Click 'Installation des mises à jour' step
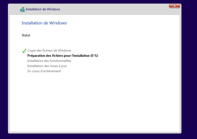The height and width of the screenshot is (139, 197). click(47, 66)
